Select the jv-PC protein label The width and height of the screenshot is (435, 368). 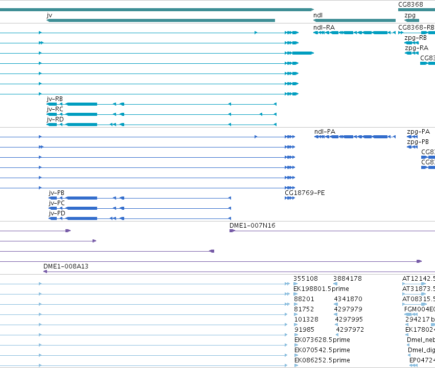point(57,203)
